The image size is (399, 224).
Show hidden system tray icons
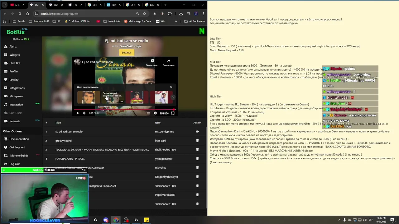click(x=339, y=220)
